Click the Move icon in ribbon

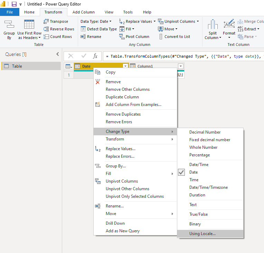(161, 29)
